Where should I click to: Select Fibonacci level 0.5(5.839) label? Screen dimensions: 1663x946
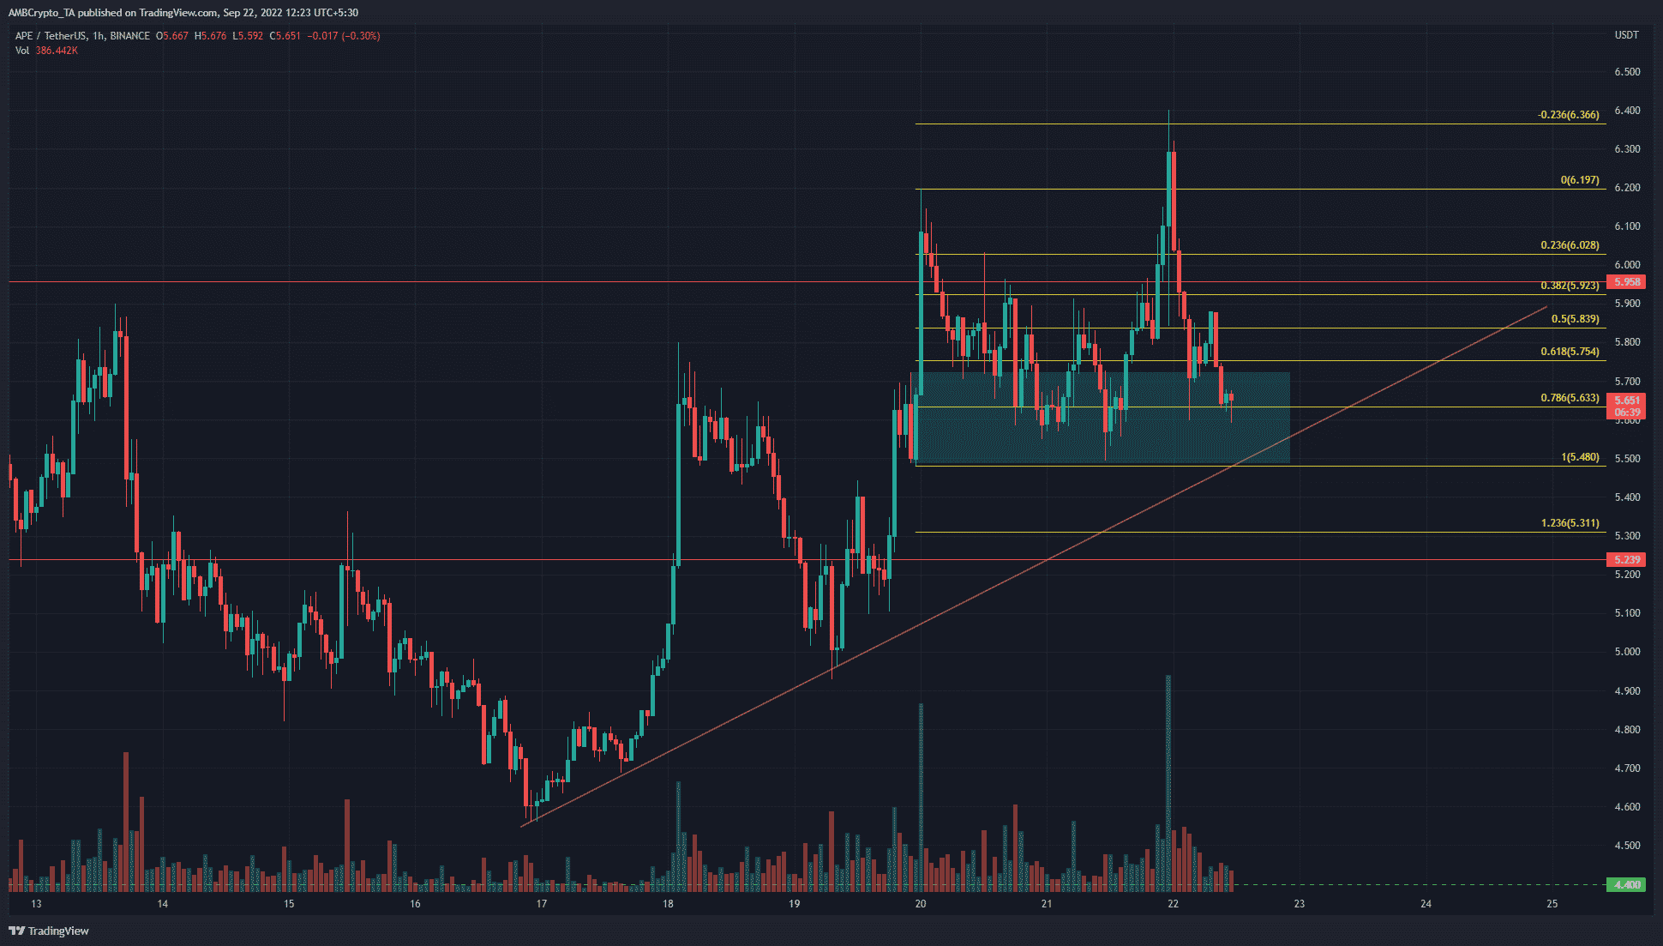pos(1575,319)
